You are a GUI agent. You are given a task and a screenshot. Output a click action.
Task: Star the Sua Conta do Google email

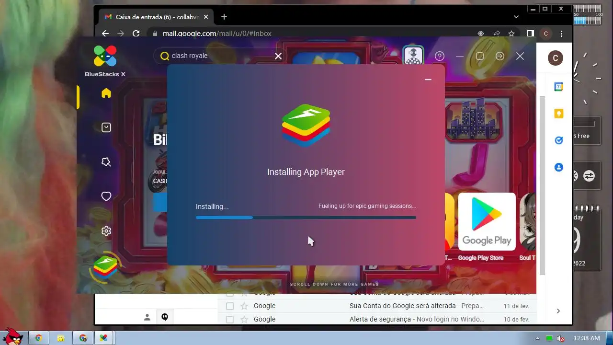tap(244, 306)
